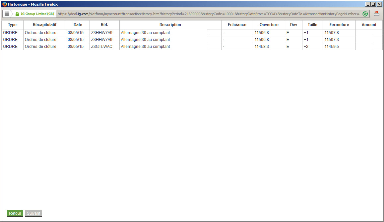
Task: Click the Echéance column header
Action: (237, 25)
